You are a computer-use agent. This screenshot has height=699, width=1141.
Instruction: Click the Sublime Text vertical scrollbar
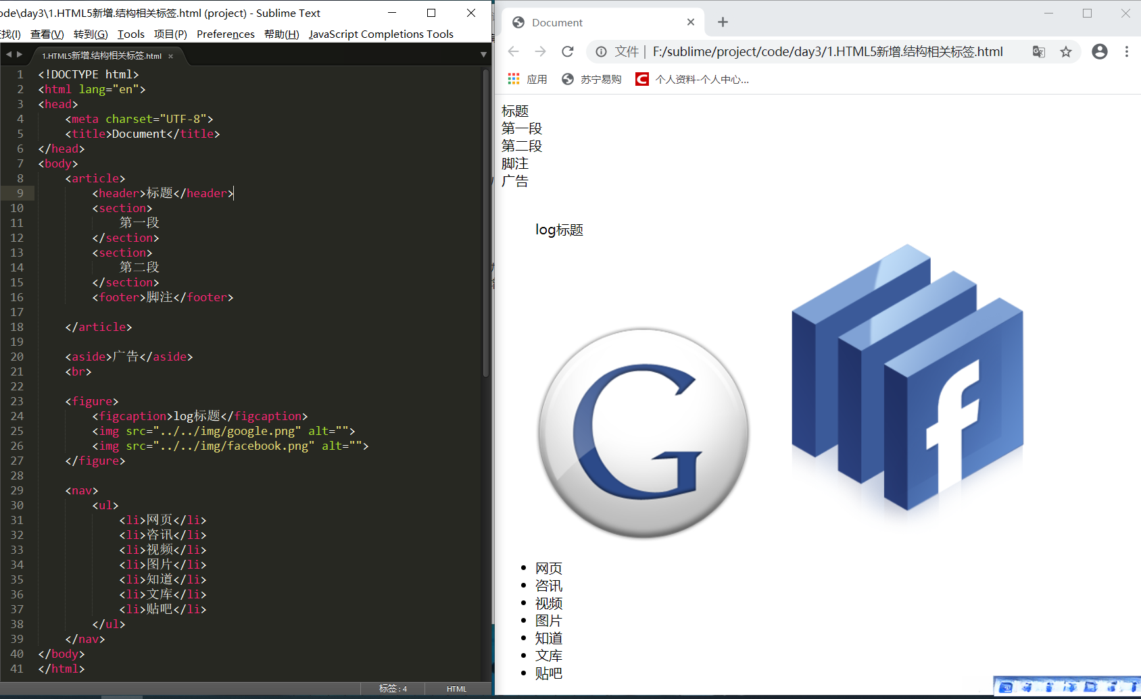(x=486, y=223)
